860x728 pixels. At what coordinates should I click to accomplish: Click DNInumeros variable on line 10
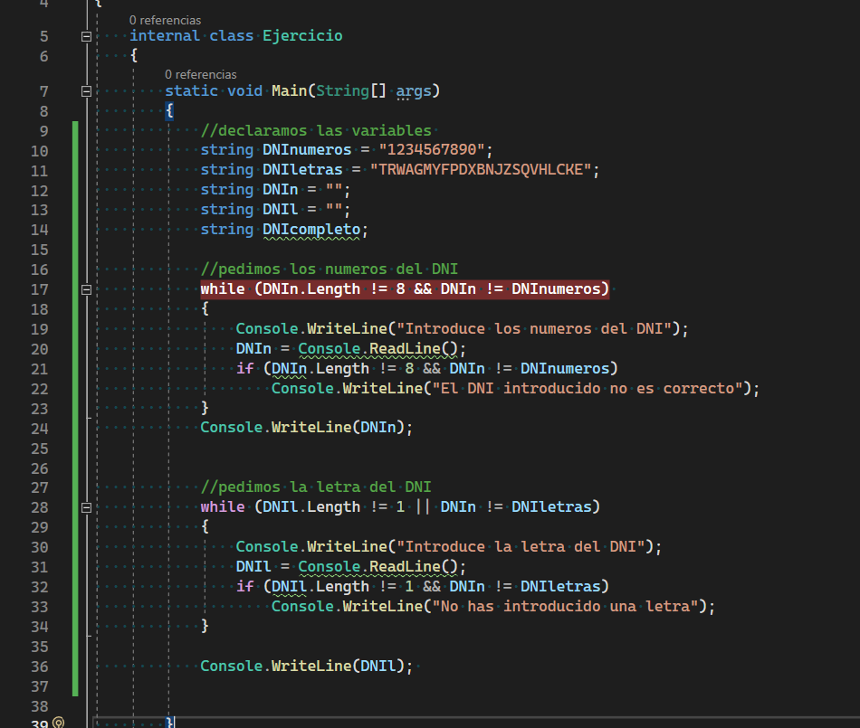(307, 149)
